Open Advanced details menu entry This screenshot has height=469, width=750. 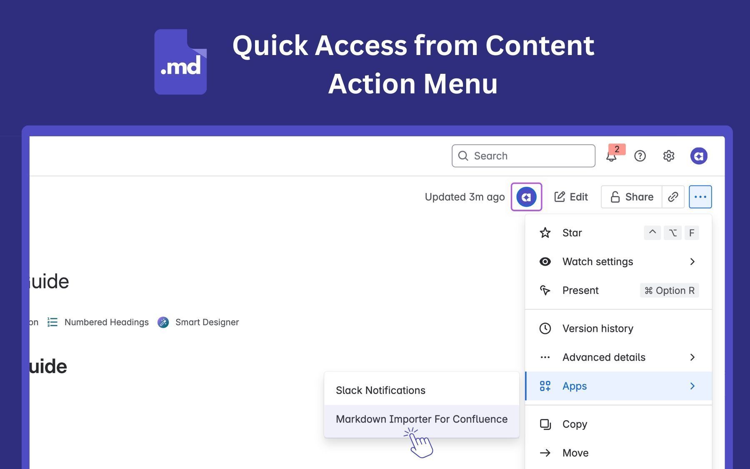pos(618,357)
